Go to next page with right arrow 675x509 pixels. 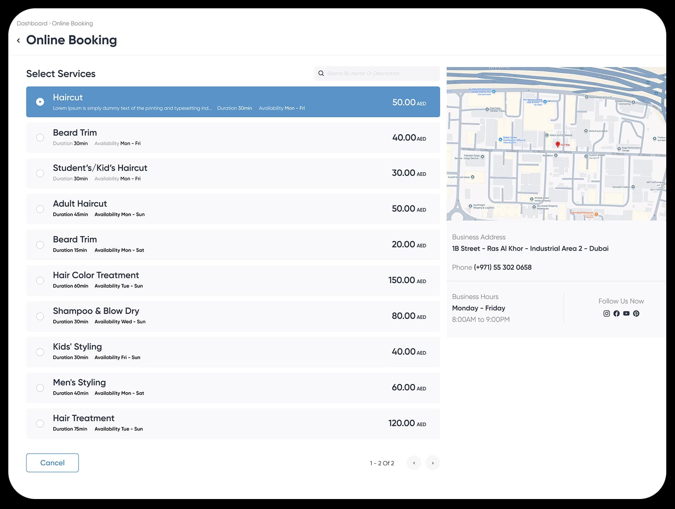click(x=433, y=463)
